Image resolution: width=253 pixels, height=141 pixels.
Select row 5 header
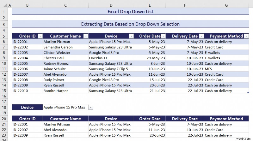pos(4,36)
